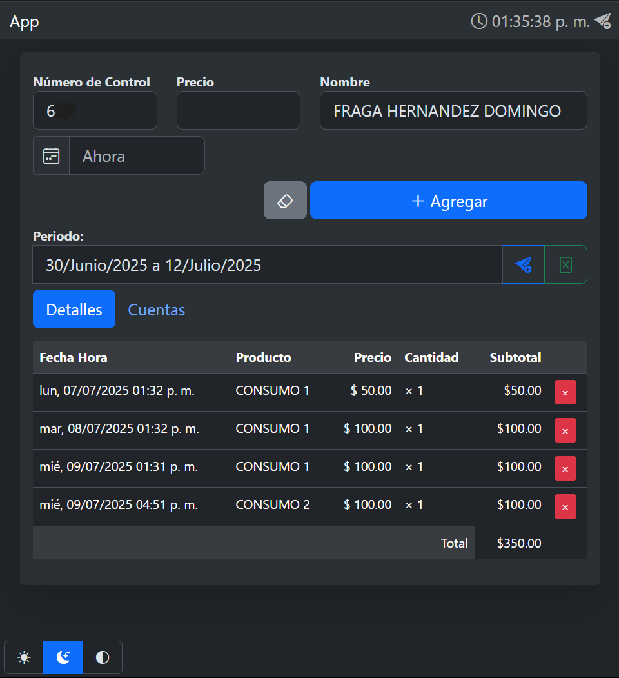Open the Periodo date range selector

click(266, 264)
